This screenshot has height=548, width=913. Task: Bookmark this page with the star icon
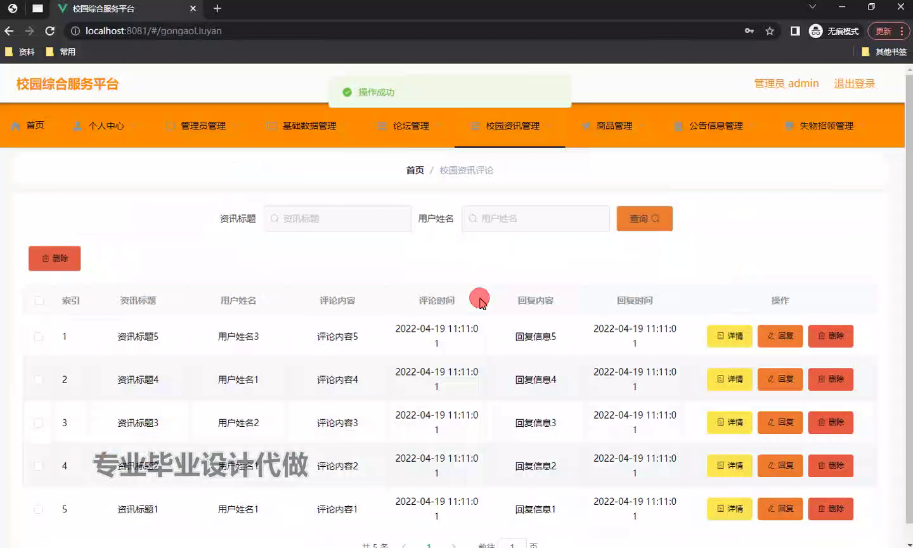click(770, 30)
